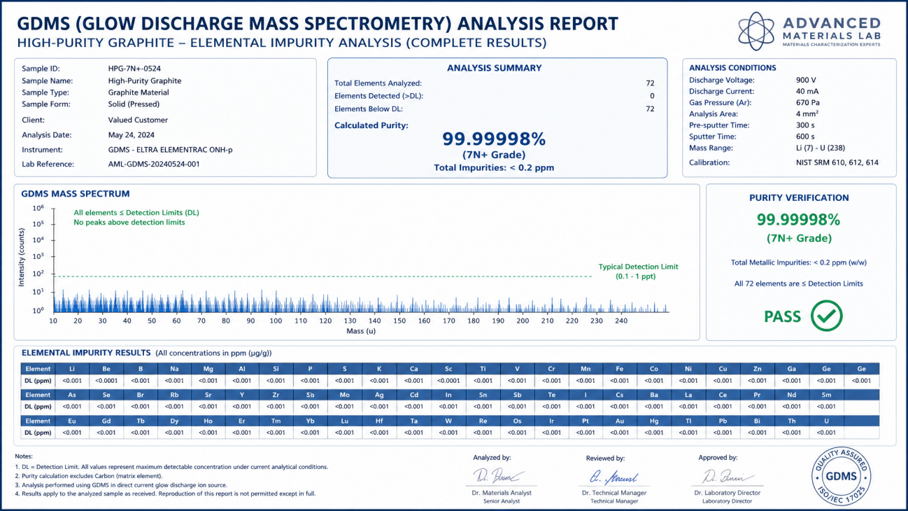This screenshot has height=511, width=908.
Task: Click the "Elements Detected (>DL)" value 0
Action: click(652, 96)
